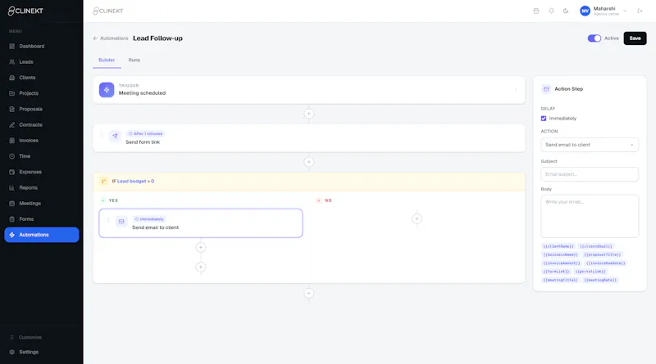Add a step in the NO branch
Image resolution: width=656 pixels, height=364 pixels.
[x=417, y=218]
